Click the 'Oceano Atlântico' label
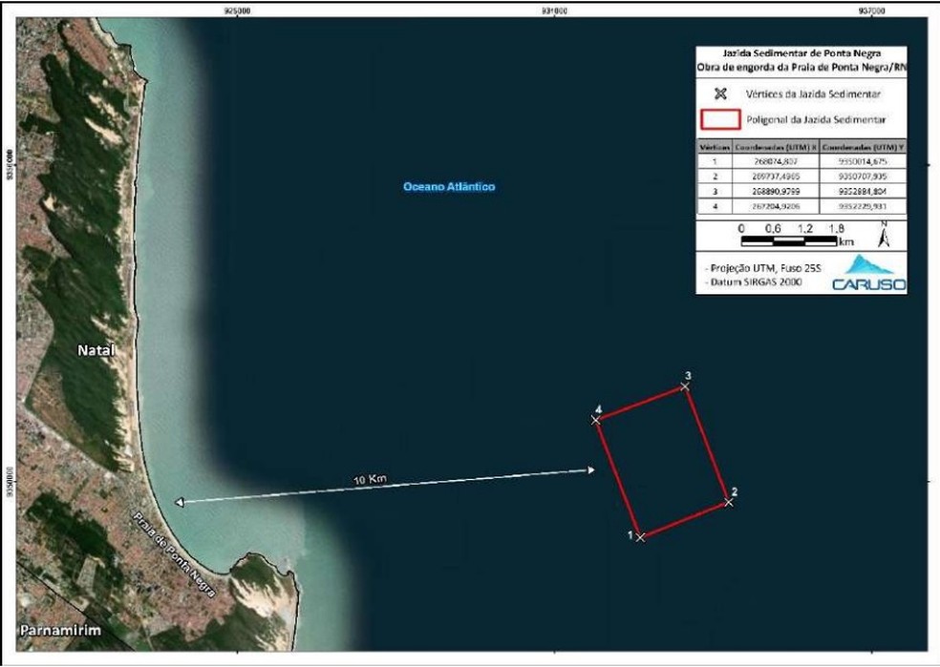 coord(449,187)
